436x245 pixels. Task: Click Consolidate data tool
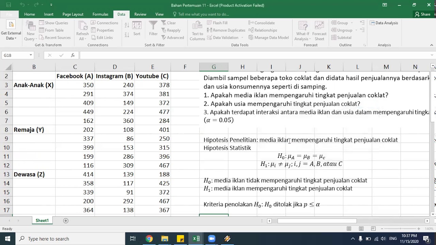(262, 23)
